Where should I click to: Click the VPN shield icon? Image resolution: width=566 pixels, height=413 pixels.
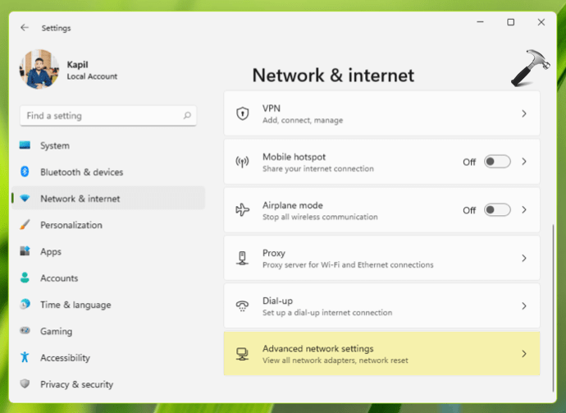[x=243, y=113]
